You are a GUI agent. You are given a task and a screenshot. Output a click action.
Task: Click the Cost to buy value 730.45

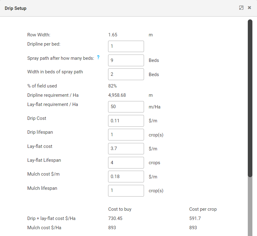pyautogui.click(x=115, y=218)
